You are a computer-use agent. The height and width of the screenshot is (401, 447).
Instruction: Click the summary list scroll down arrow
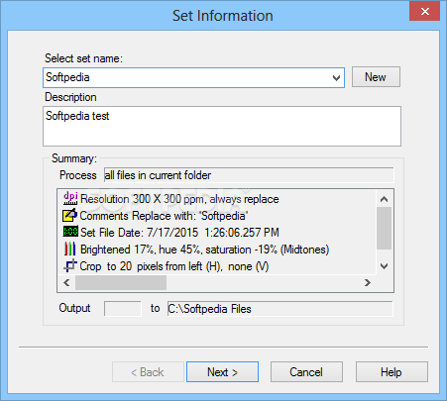384,266
